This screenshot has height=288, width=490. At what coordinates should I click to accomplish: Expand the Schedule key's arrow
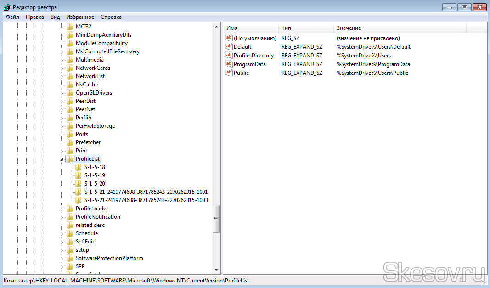point(62,233)
